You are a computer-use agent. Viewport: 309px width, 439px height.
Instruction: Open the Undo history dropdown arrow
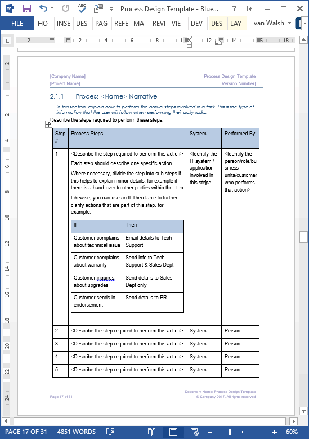[x=52, y=8]
